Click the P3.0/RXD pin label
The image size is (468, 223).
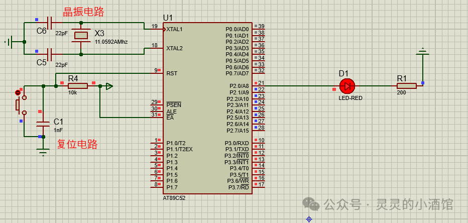pos(237,143)
